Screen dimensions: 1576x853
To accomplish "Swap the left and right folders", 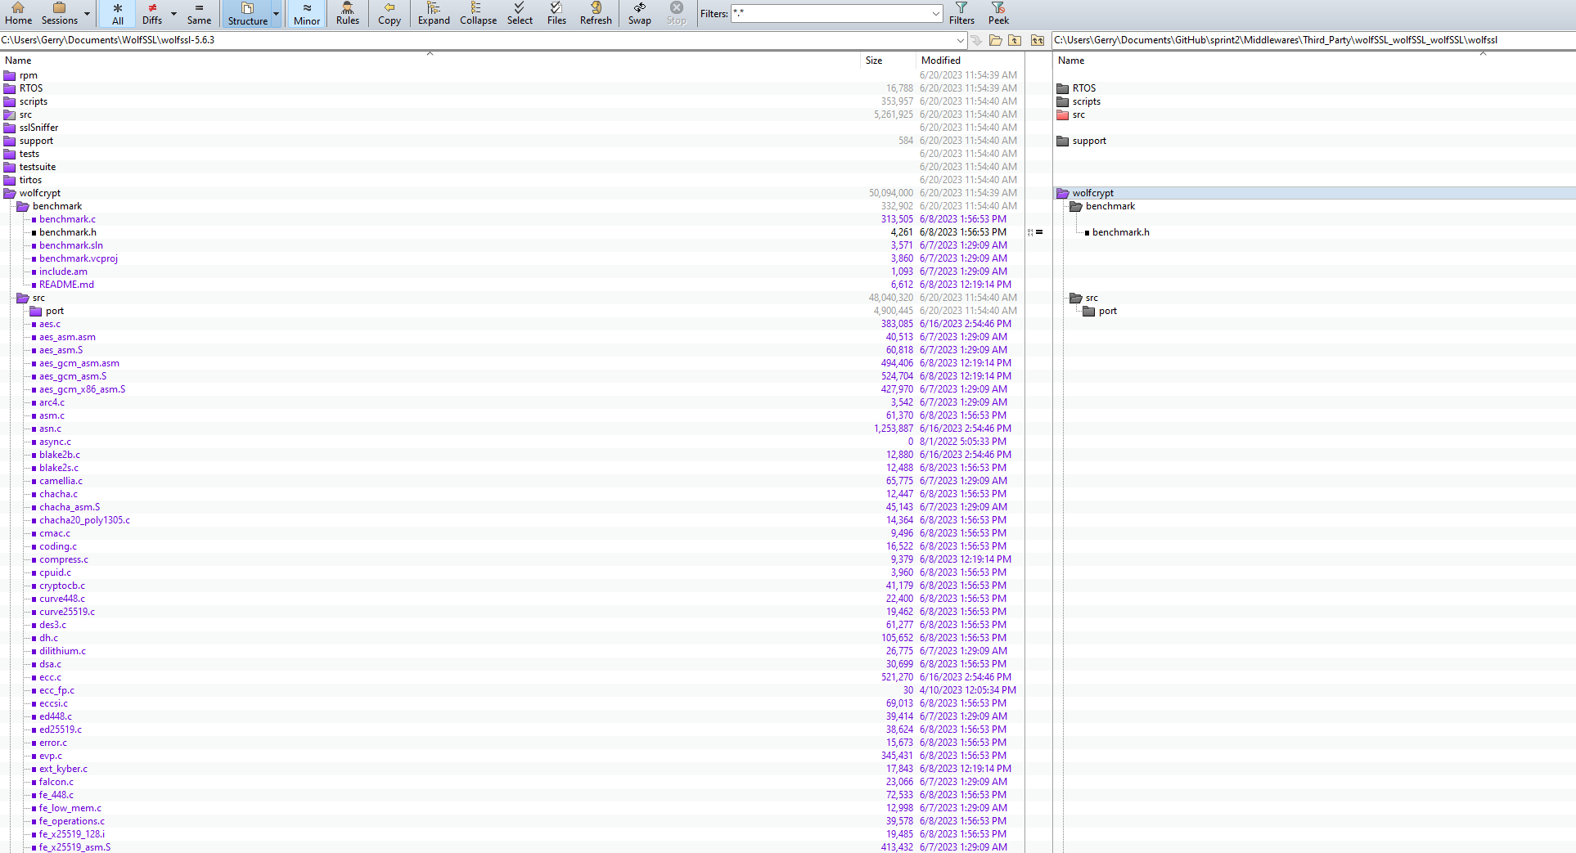I will tap(638, 13).
